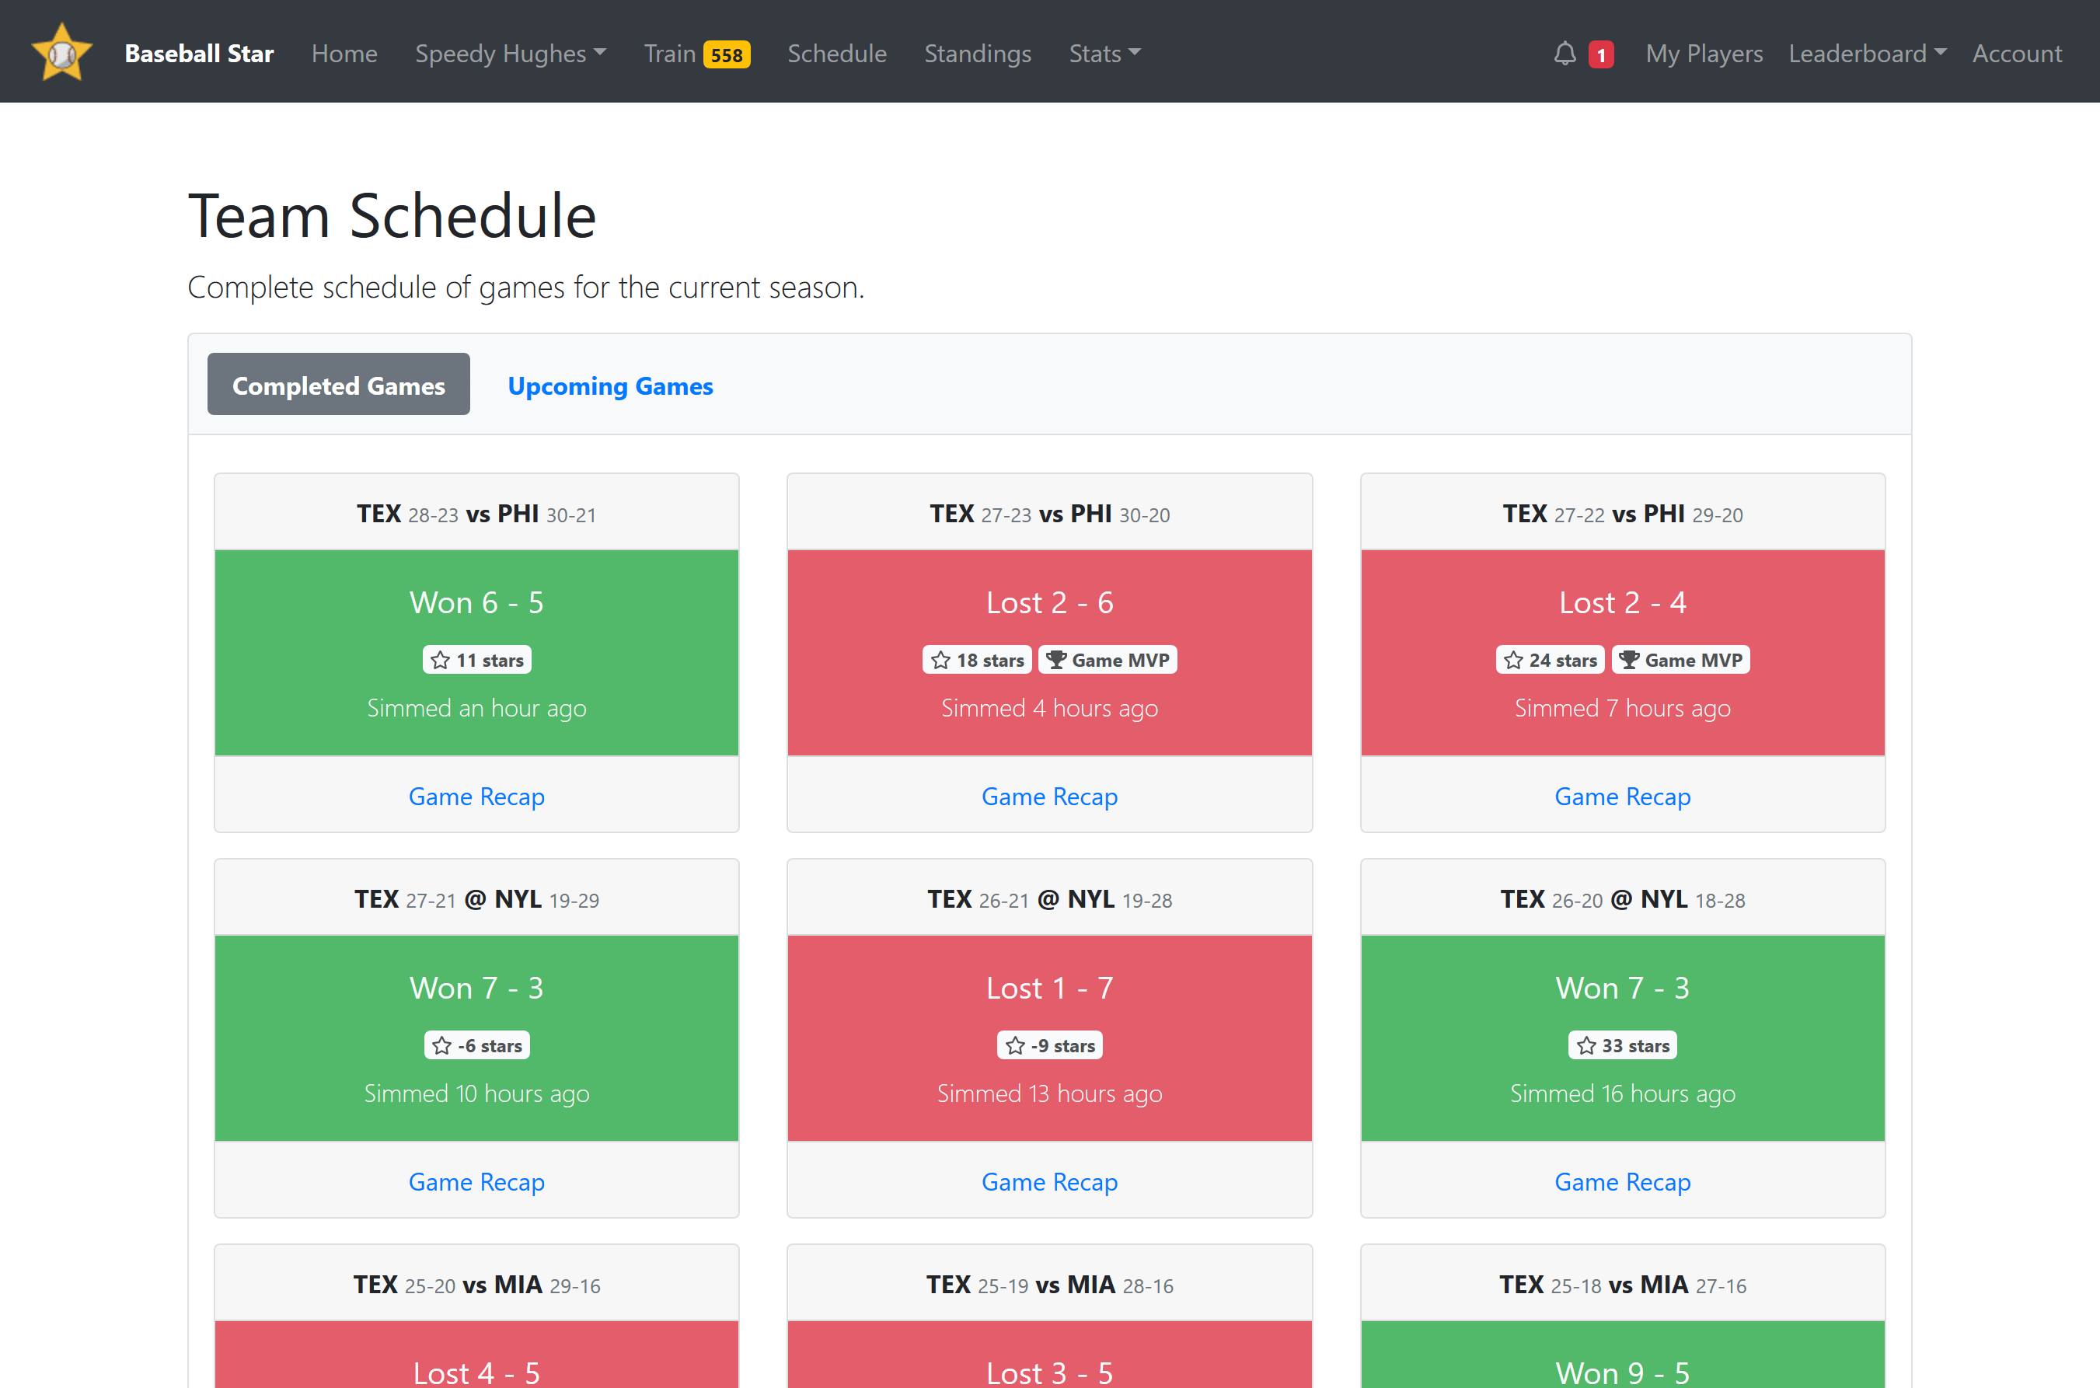The height and width of the screenshot is (1388, 2100).
Task: Select the Completed Games tab
Action: (338, 385)
